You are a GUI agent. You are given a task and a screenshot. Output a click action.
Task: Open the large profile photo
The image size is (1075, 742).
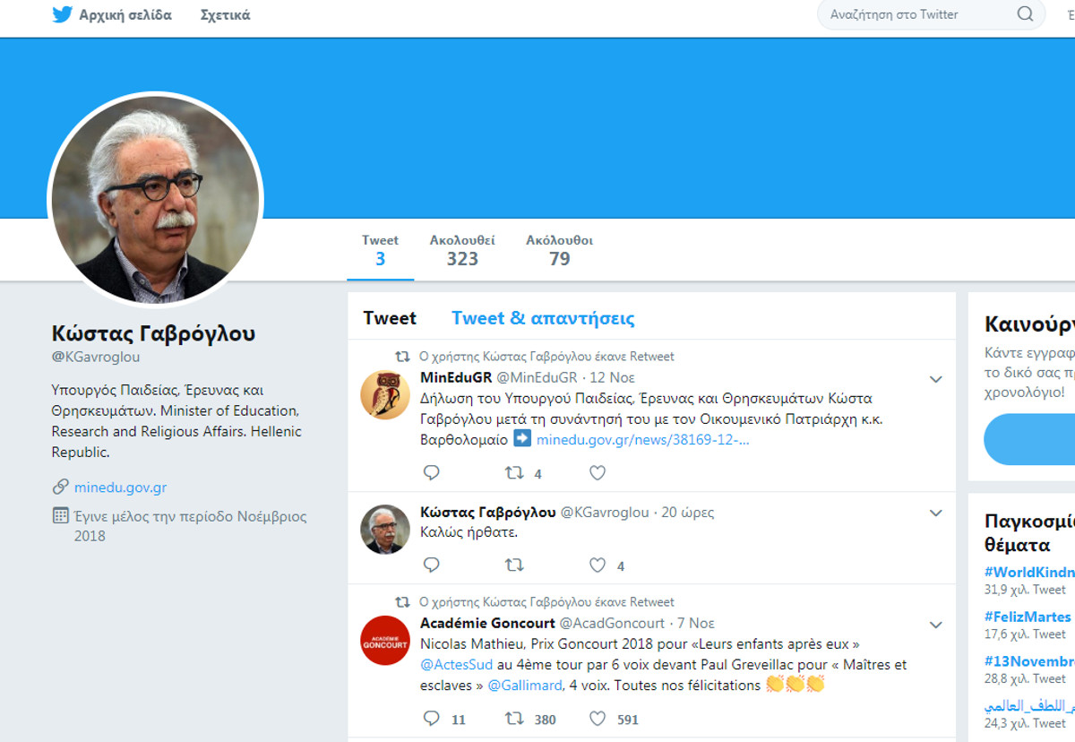(x=155, y=200)
